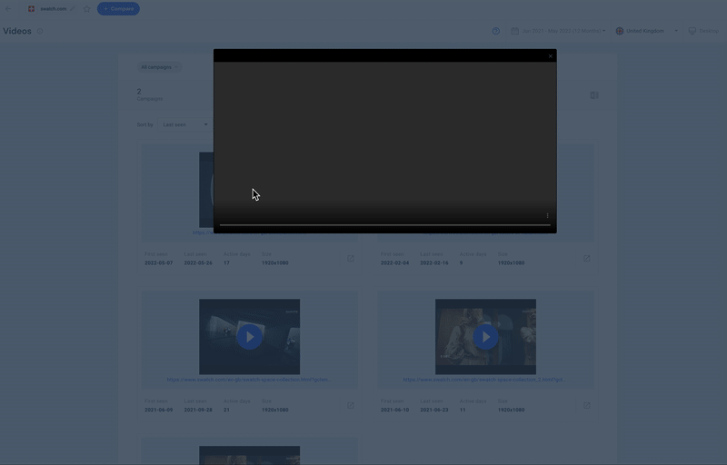Screen dimensions: 727x465
Task: Click the swatch.com site favicon
Action: tap(32, 9)
